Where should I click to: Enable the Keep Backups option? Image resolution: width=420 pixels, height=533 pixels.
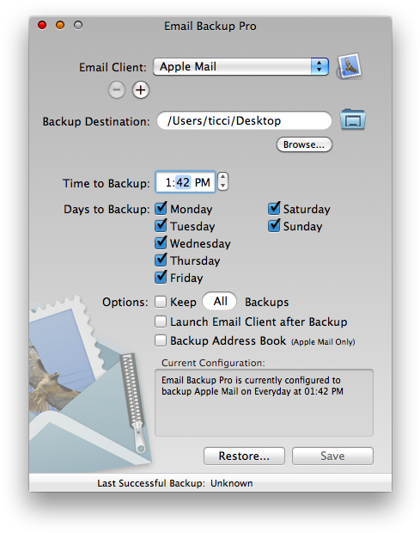(x=161, y=302)
